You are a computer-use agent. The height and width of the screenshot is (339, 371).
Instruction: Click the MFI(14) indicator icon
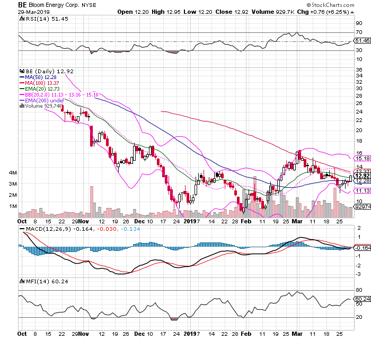click(22, 281)
